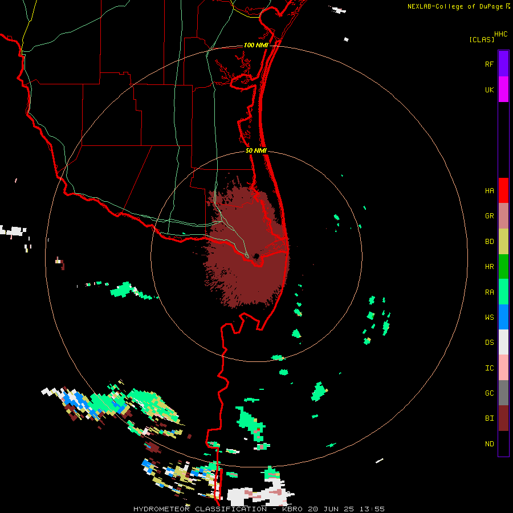Image resolution: width=513 pixels, height=513 pixels.
Task: Click the HHC product label
Action: [500, 34]
